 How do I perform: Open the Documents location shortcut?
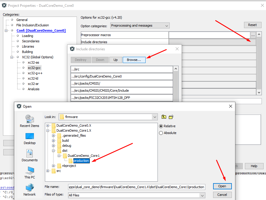coord(29,156)
